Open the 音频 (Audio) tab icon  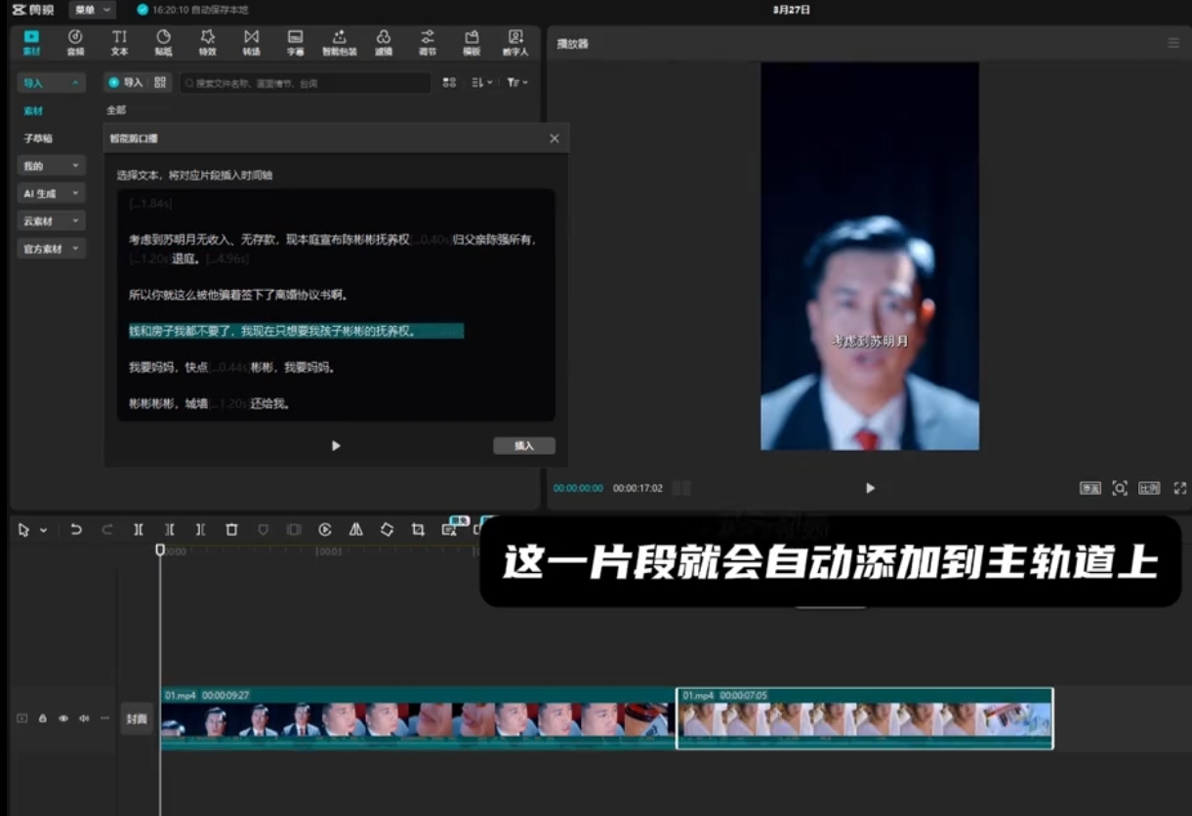tap(75, 42)
